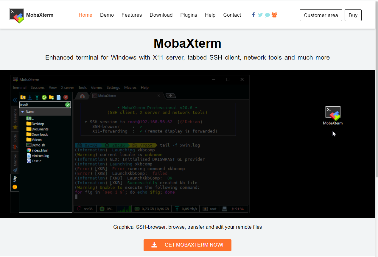Click the new file icon in SFTP toolbar
Screen dimensions: 378x257
pyautogui.click(x=58, y=97)
